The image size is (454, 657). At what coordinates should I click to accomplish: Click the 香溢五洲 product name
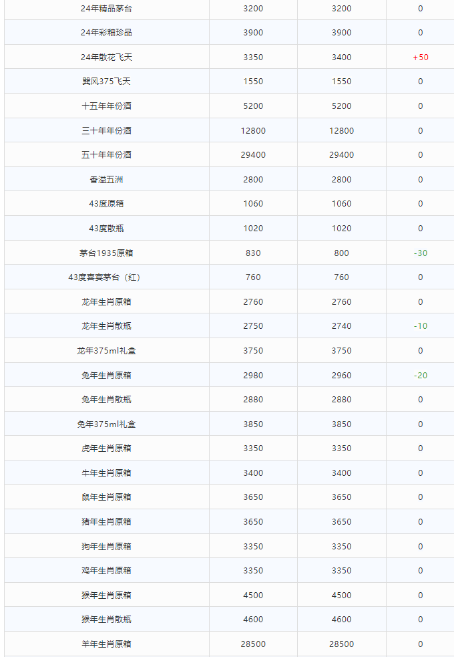pos(106,180)
